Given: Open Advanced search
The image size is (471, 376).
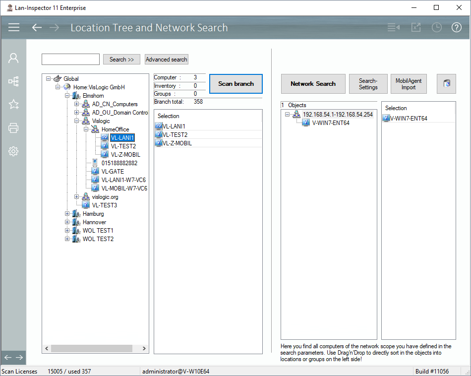Looking at the screenshot, I should pos(167,60).
